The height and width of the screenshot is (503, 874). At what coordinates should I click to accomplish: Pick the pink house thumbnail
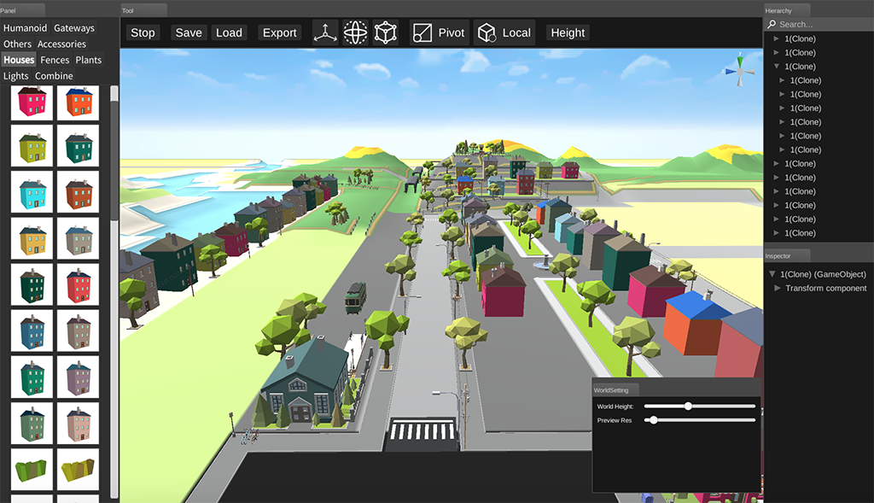coord(32,102)
